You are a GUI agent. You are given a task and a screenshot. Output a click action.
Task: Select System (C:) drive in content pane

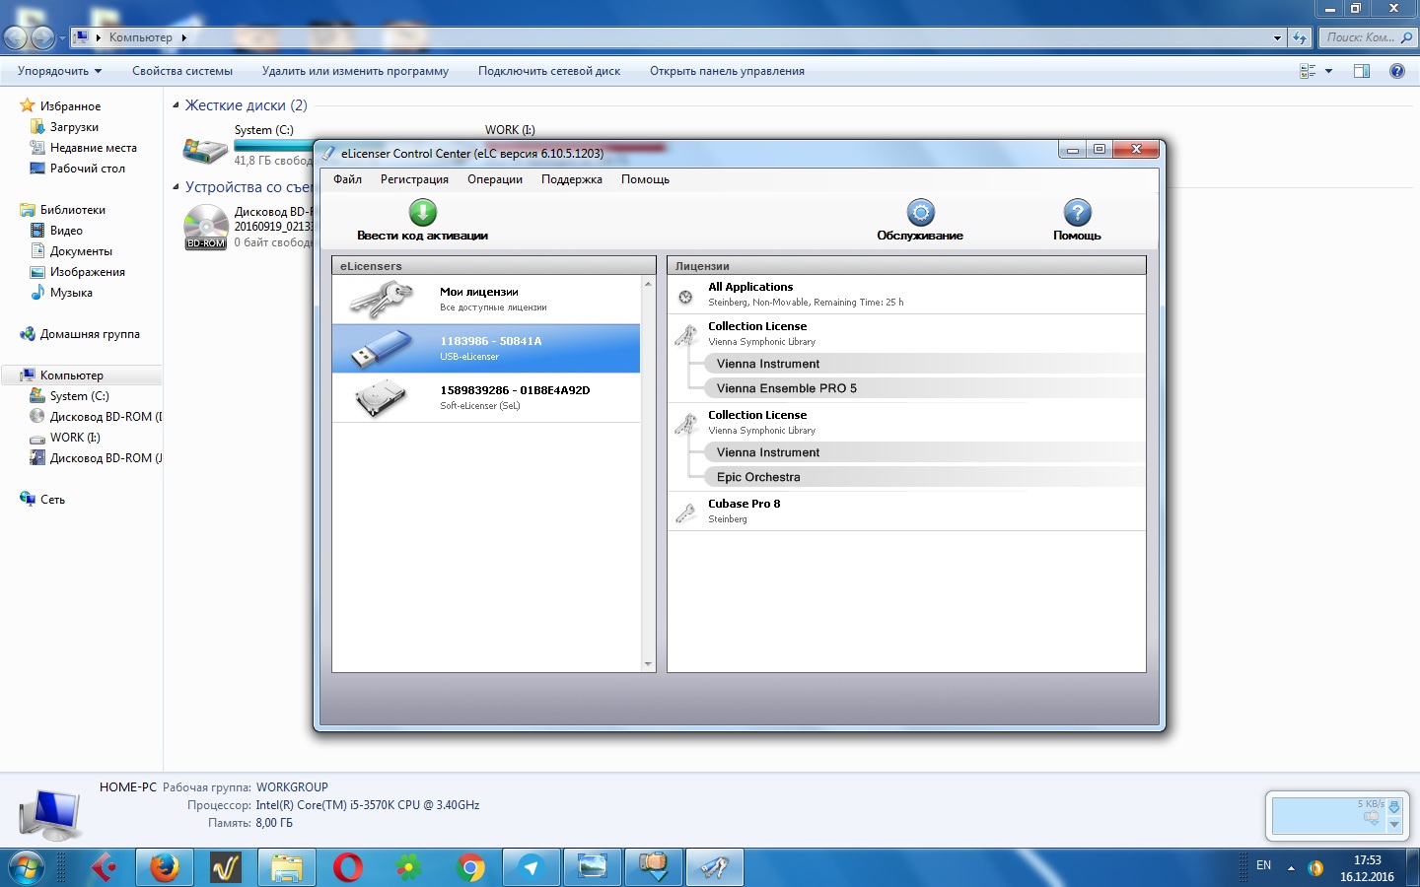(x=247, y=145)
